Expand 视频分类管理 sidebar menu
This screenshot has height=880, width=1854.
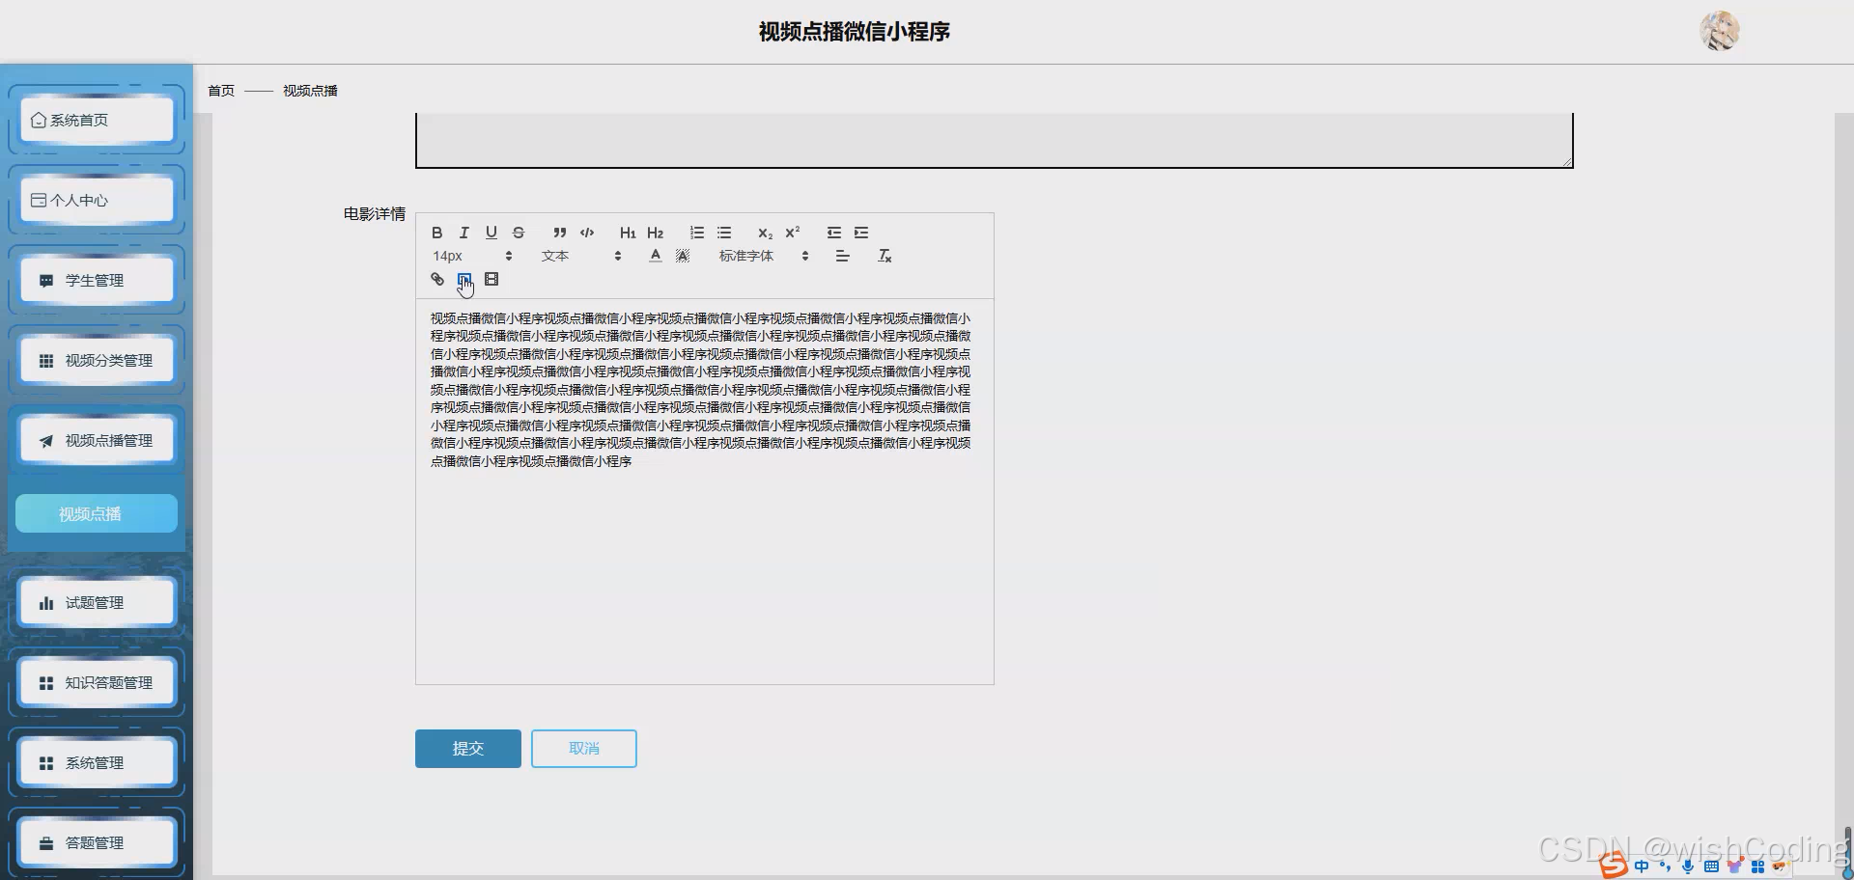point(97,360)
